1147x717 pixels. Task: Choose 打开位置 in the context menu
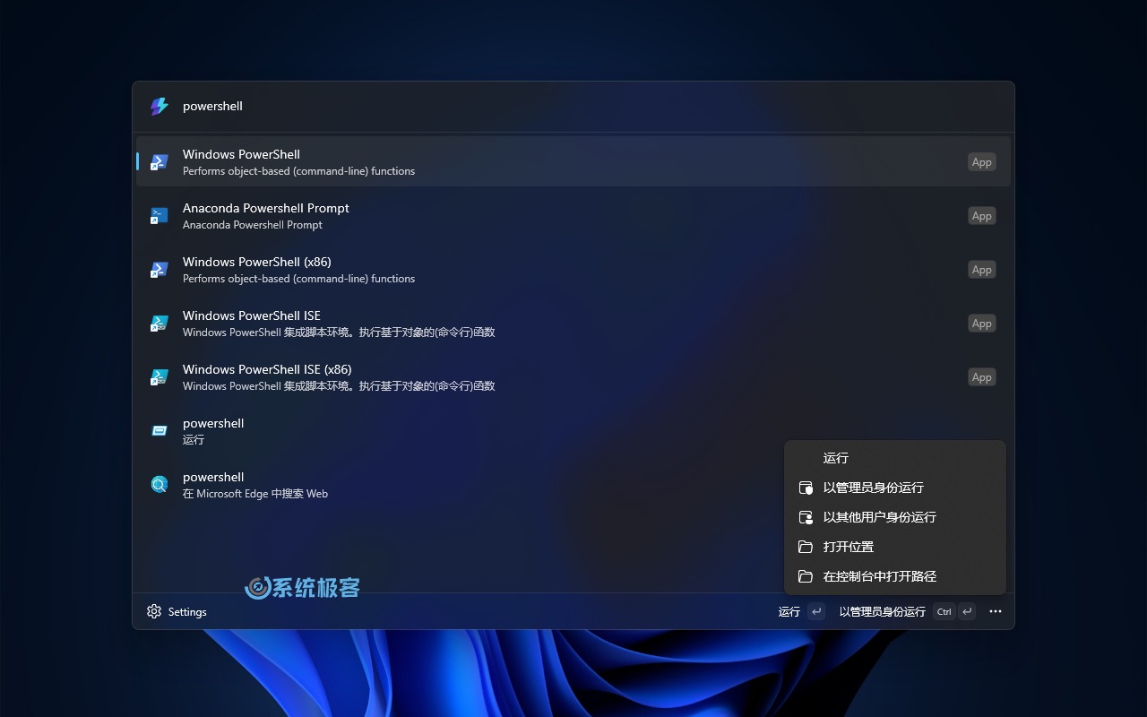click(895, 547)
